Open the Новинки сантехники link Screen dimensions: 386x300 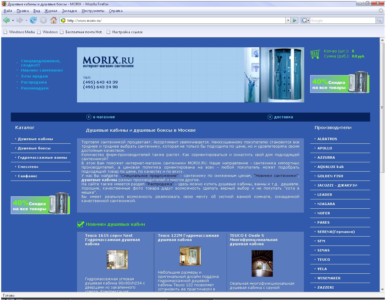(x=42, y=70)
